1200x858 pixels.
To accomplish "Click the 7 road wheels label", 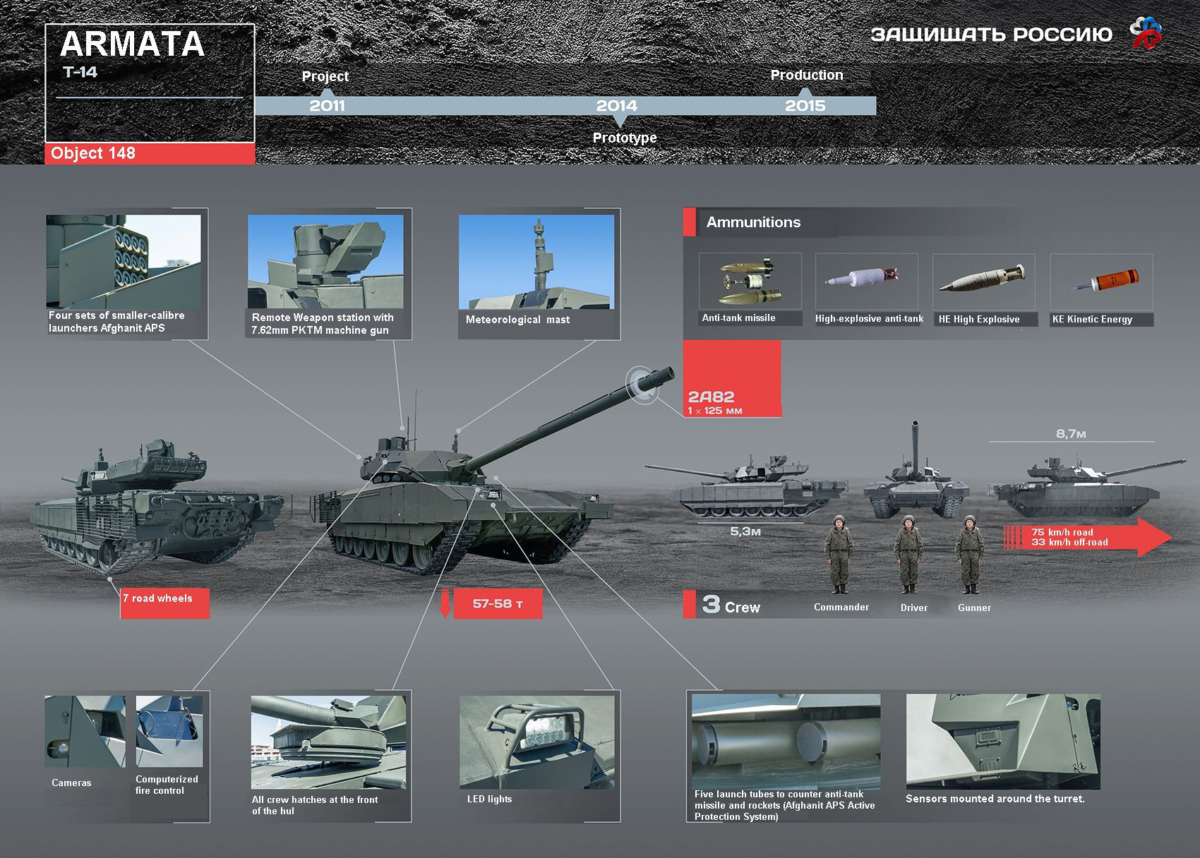I will tap(164, 603).
